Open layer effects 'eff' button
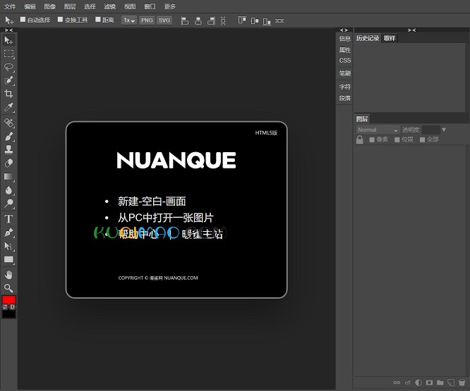The width and height of the screenshot is (470, 391). coord(408,383)
